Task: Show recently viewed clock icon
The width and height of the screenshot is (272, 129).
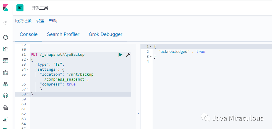Action: [5, 22]
